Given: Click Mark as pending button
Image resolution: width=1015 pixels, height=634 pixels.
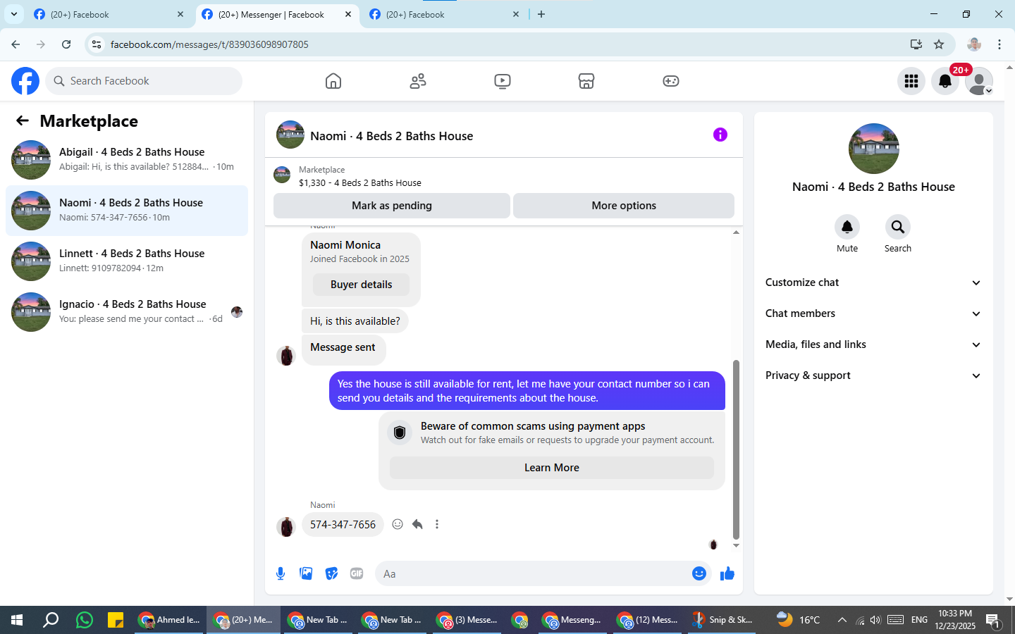Looking at the screenshot, I should tap(392, 206).
